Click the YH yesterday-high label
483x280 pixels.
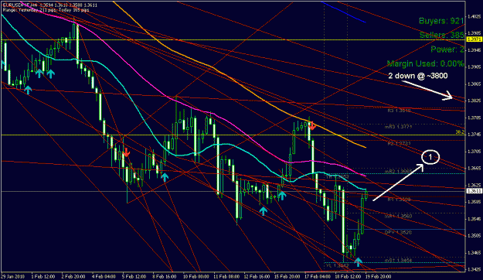(338, 177)
